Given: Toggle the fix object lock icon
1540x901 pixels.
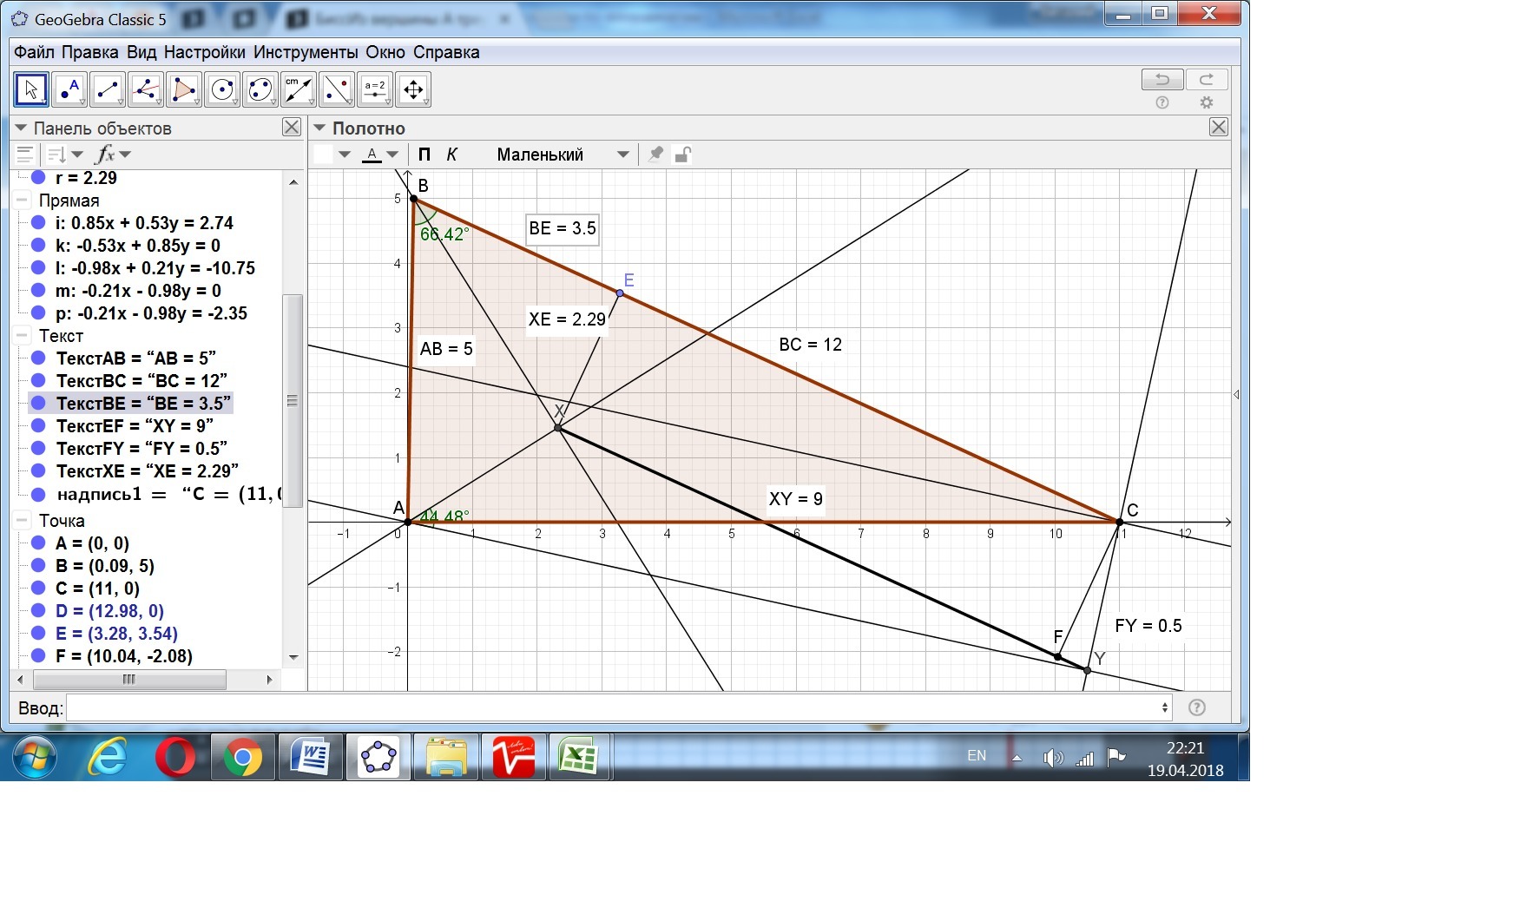Looking at the screenshot, I should tap(683, 155).
